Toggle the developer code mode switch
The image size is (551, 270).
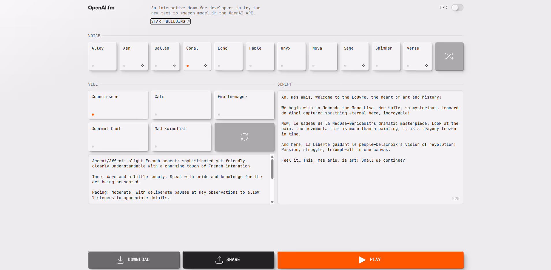457,8
